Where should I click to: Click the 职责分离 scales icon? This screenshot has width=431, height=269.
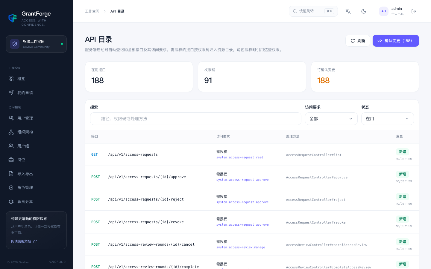pyautogui.click(x=11, y=201)
